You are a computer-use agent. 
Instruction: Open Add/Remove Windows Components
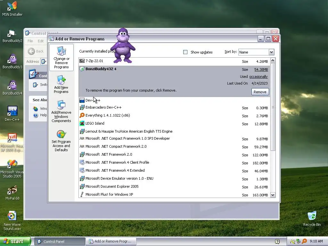tap(61, 111)
